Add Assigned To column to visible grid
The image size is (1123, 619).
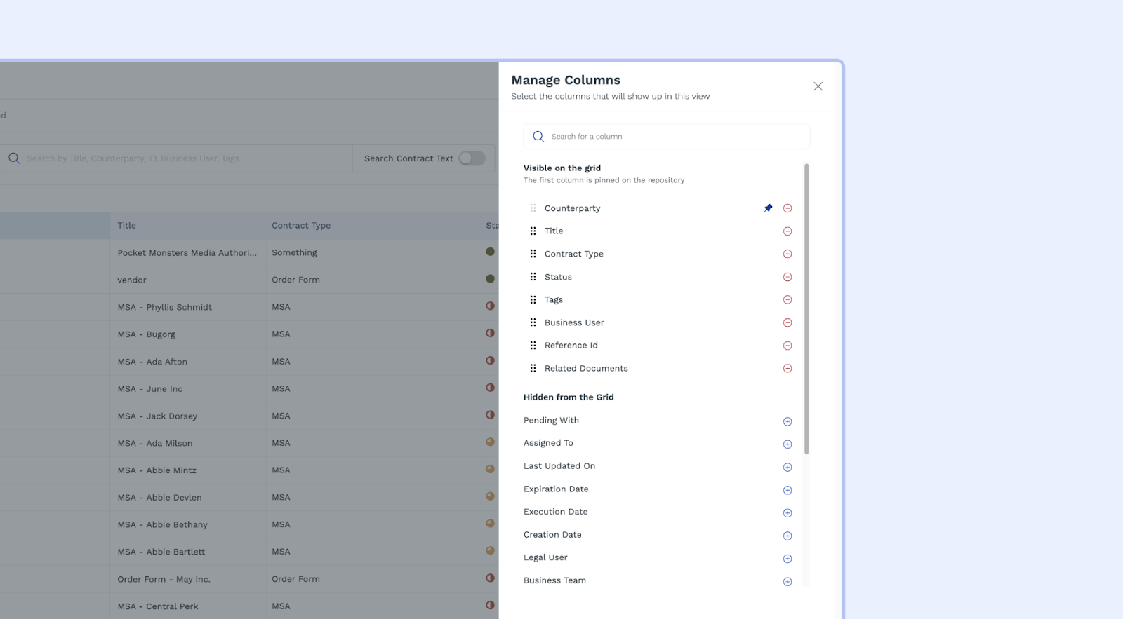[x=788, y=444]
